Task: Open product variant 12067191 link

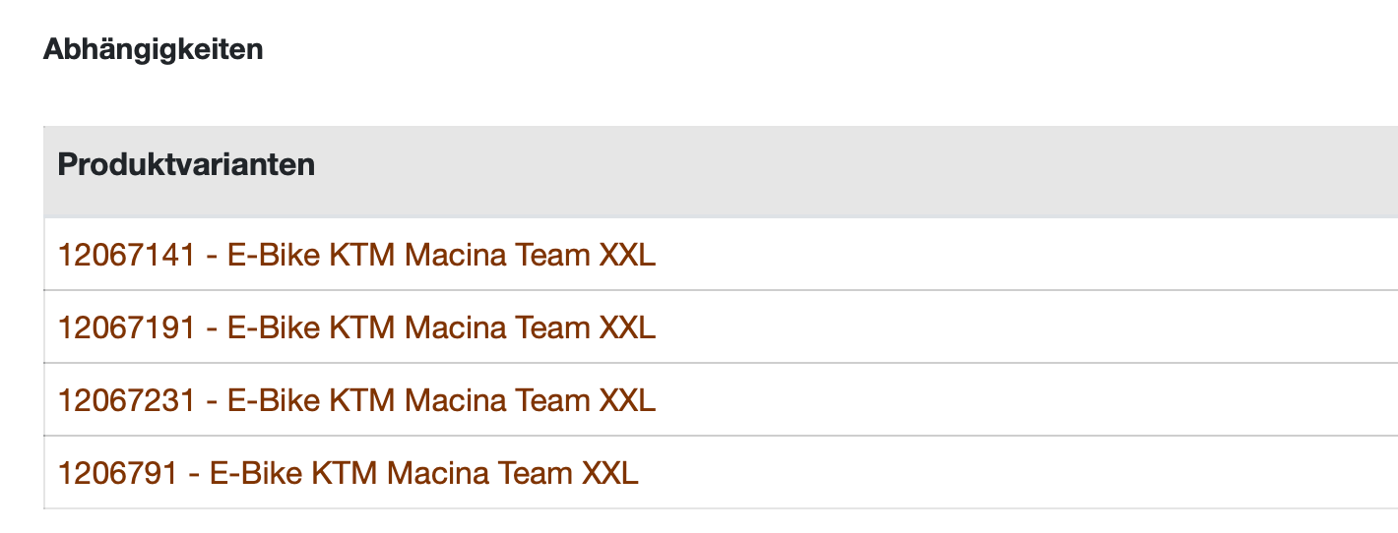Action: 356,327
